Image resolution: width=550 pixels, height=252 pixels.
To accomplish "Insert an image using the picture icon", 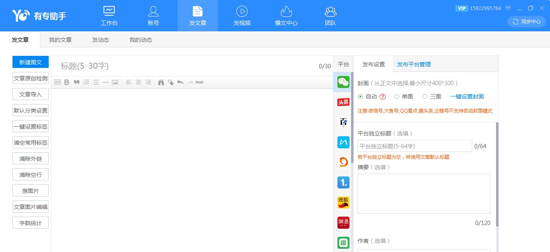I will click(115, 82).
